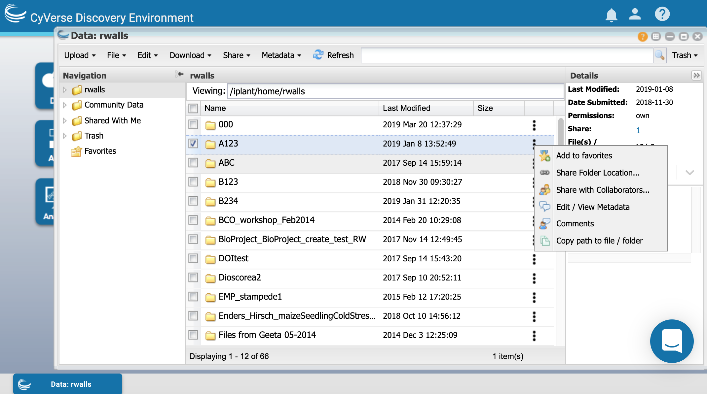The height and width of the screenshot is (394, 707).
Task: Open the three-dot menu for folder 000
Action: 534,125
